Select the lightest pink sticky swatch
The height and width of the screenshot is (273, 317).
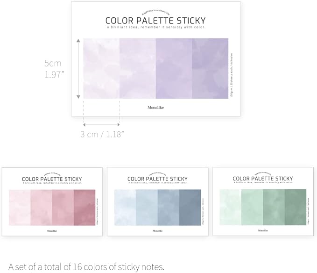[x=20, y=208]
